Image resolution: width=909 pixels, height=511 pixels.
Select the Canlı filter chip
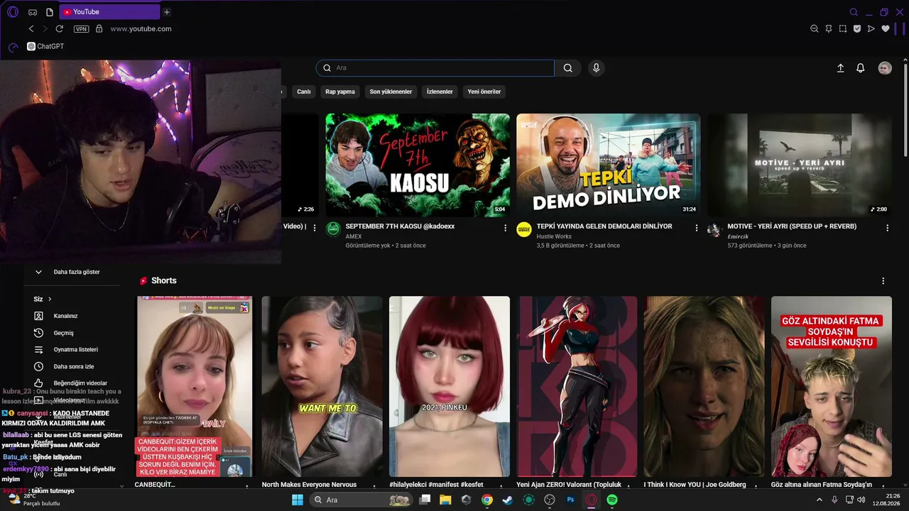[304, 92]
